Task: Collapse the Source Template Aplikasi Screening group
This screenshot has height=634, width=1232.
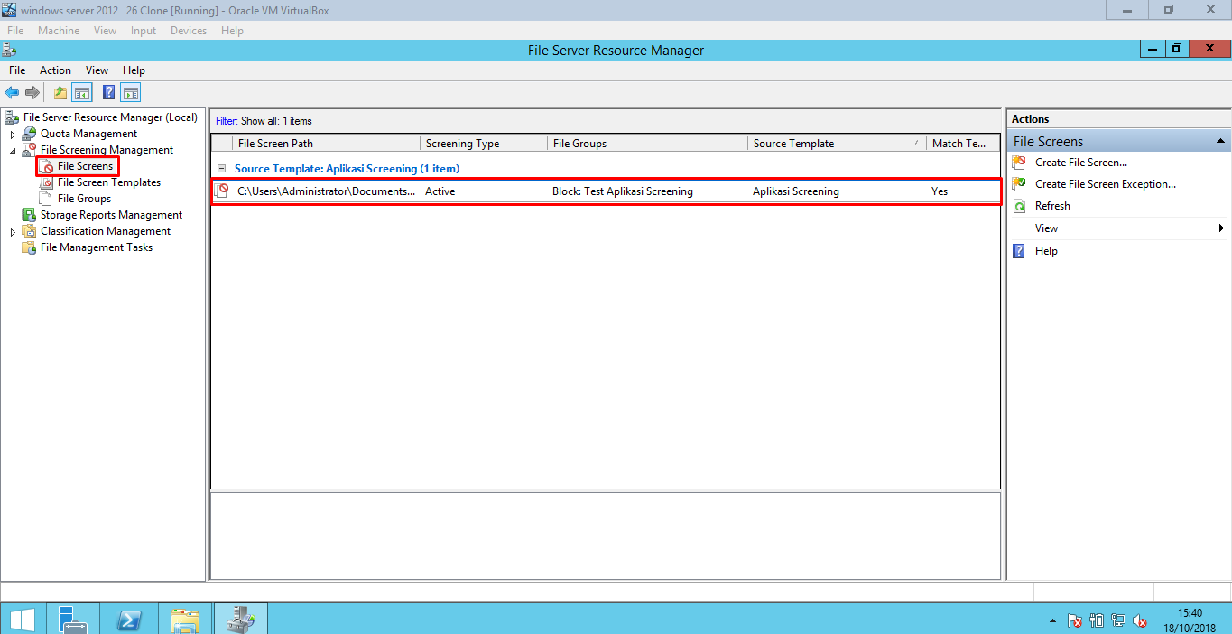Action: (x=220, y=168)
